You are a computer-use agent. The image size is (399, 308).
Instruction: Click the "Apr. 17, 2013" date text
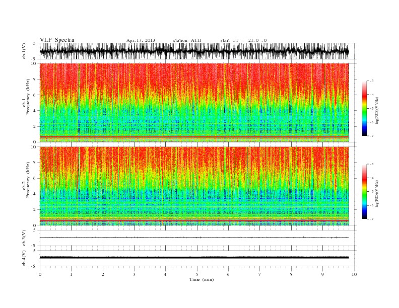[141, 40]
